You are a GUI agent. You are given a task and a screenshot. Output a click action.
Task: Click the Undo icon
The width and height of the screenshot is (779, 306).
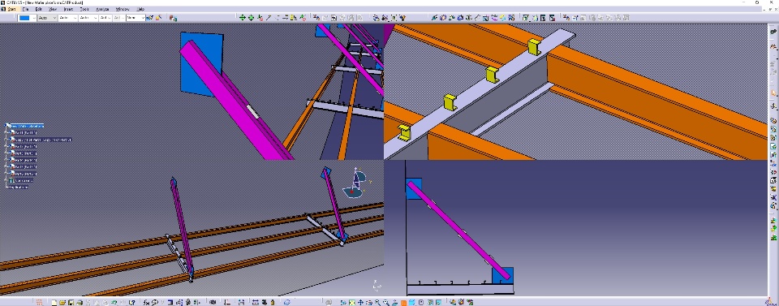tap(114, 302)
